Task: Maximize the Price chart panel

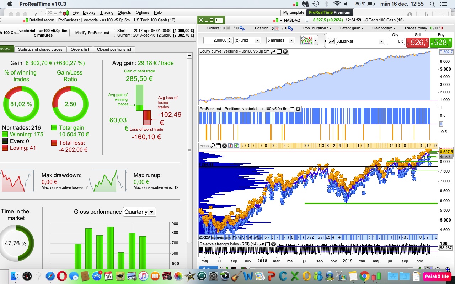Action: [219, 146]
